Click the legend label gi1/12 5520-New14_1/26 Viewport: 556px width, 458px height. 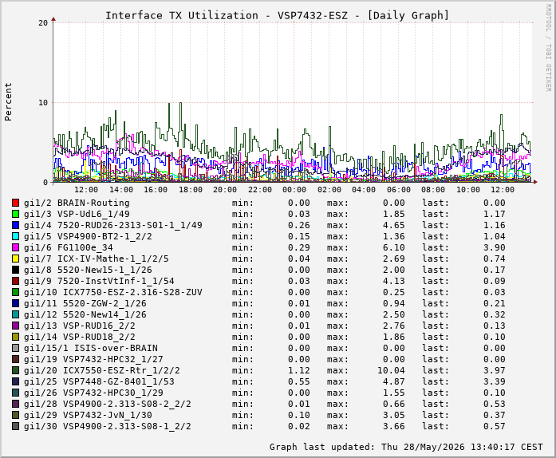coord(85,314)
